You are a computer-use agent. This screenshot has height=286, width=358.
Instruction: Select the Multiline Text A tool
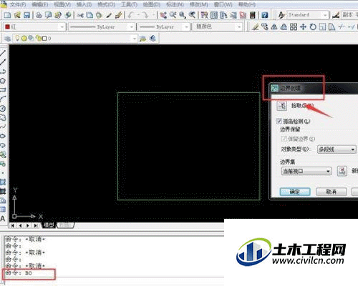pos(3,218)
